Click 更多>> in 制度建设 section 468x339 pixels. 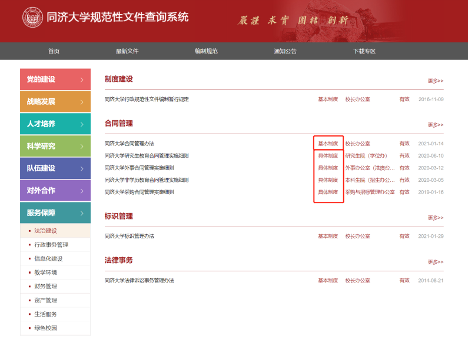pos(436,81)
